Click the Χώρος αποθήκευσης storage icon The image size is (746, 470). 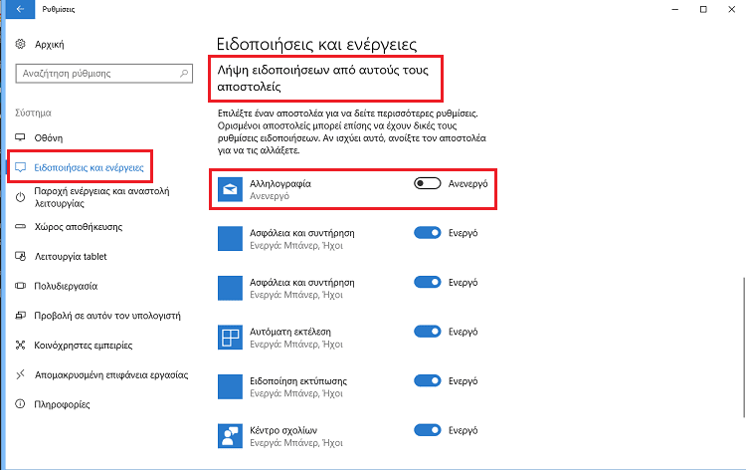(20, 227)
